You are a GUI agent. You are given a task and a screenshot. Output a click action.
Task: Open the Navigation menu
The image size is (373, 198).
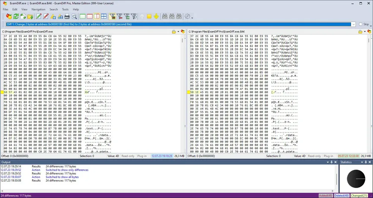click(x=38, y=9)
